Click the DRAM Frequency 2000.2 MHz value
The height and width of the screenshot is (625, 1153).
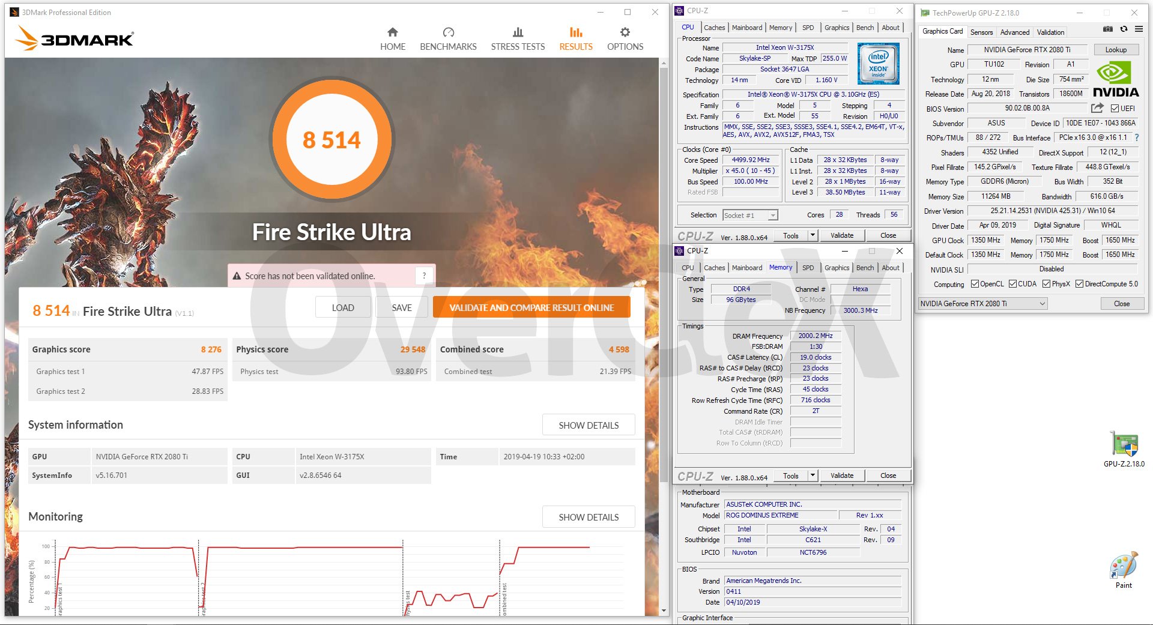pyautogui.click(x=816, y=336)
